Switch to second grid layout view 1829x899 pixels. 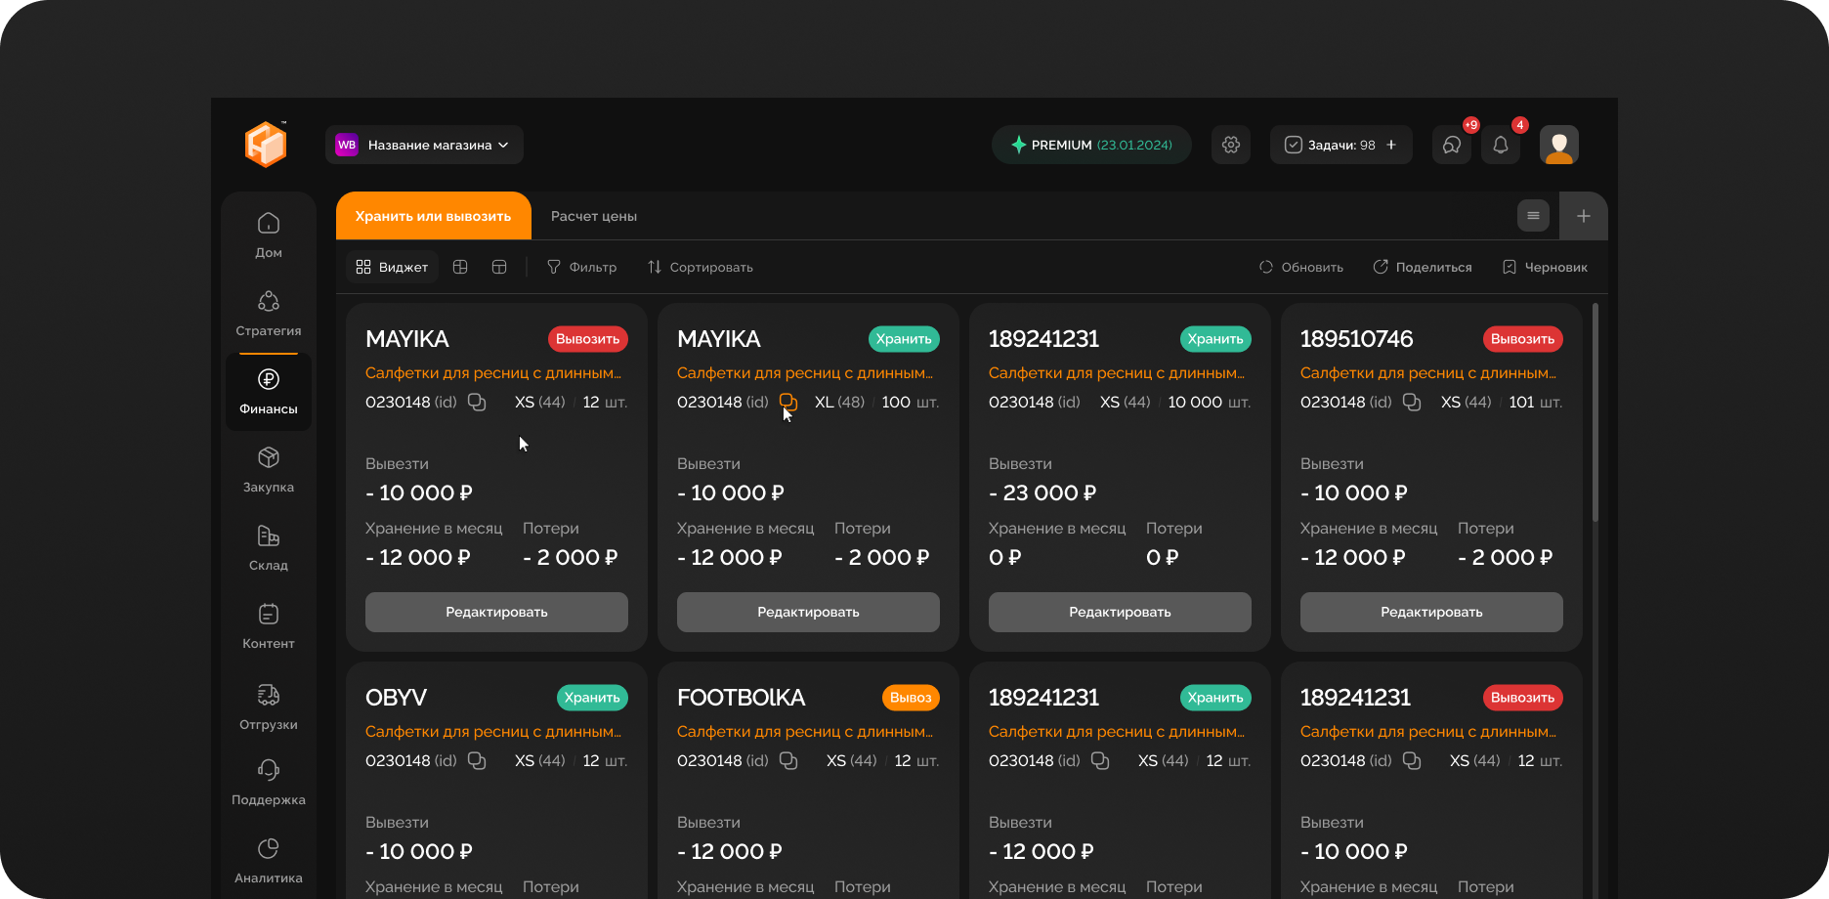[460, 267]
